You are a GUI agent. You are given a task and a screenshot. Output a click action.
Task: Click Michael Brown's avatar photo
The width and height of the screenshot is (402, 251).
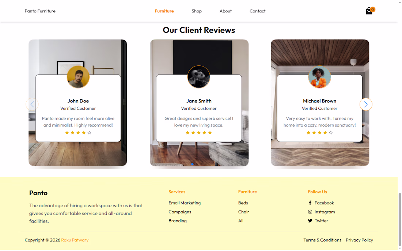(x=319, y=77)
